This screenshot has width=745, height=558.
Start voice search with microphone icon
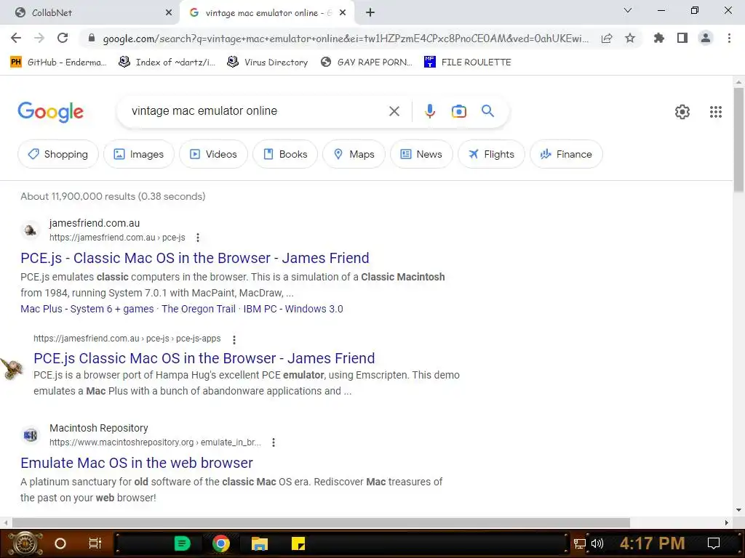[x=429, y=111]
